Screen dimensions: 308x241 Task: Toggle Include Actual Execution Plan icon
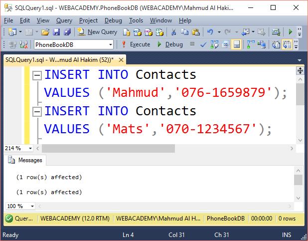251,45
